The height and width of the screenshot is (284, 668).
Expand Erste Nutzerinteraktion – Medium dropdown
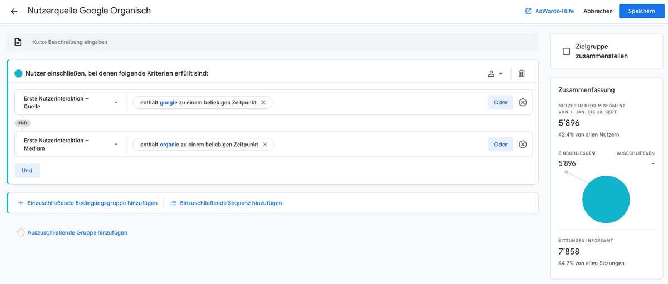pos(70,145)
